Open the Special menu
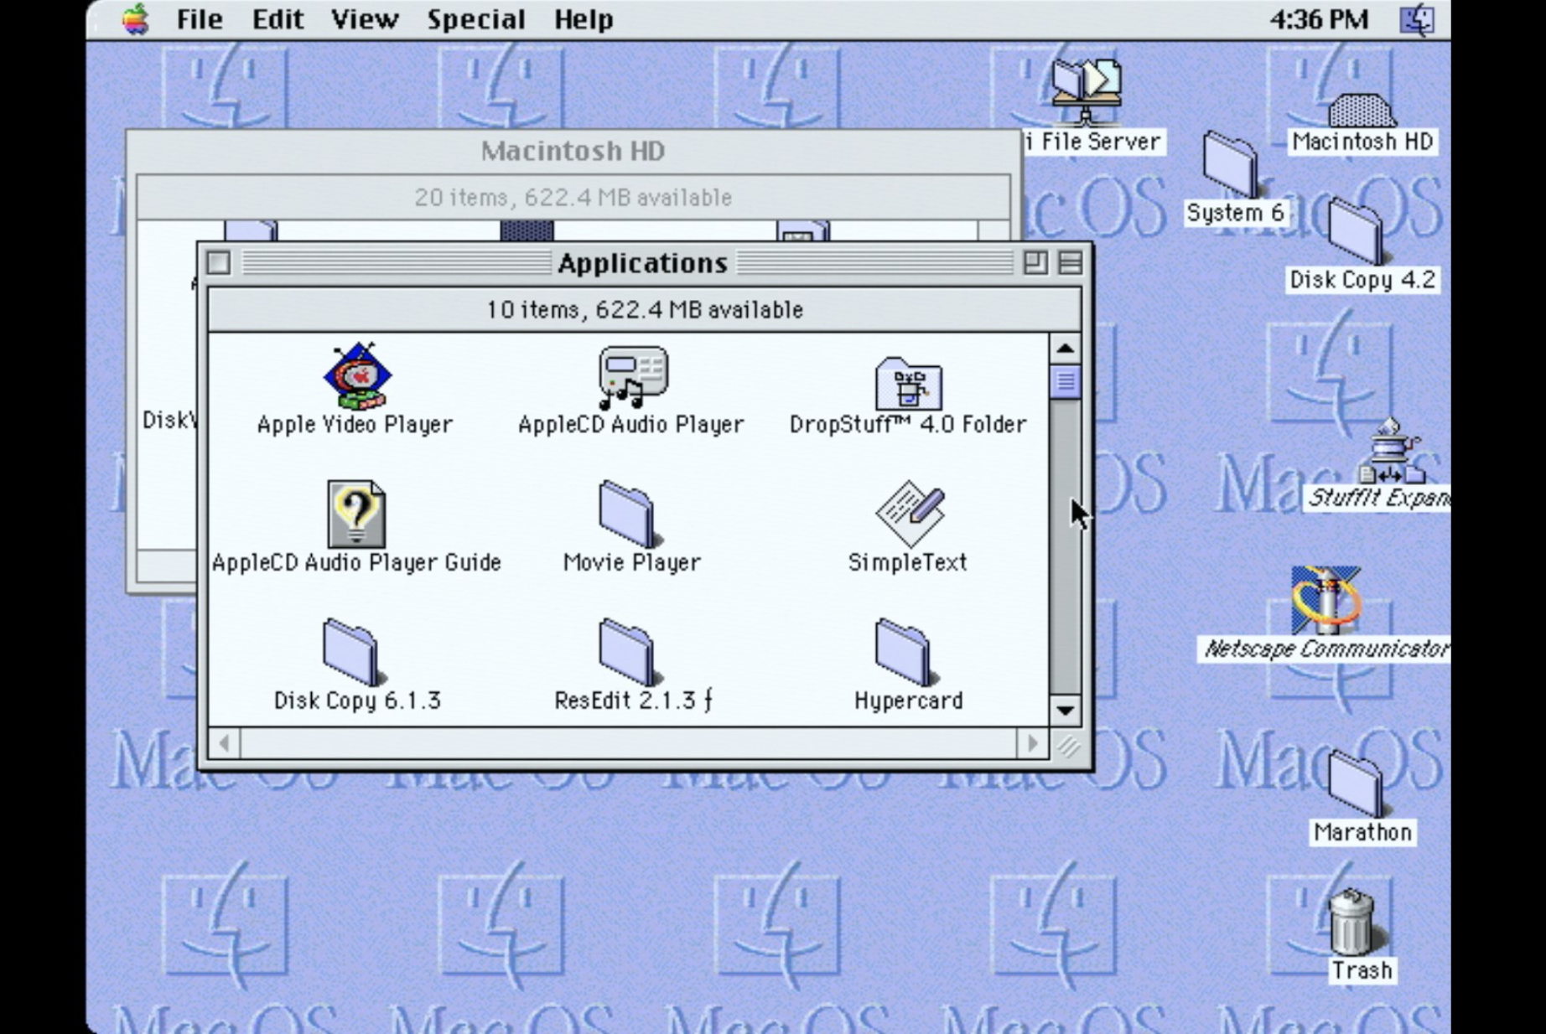 pos(476,18)
